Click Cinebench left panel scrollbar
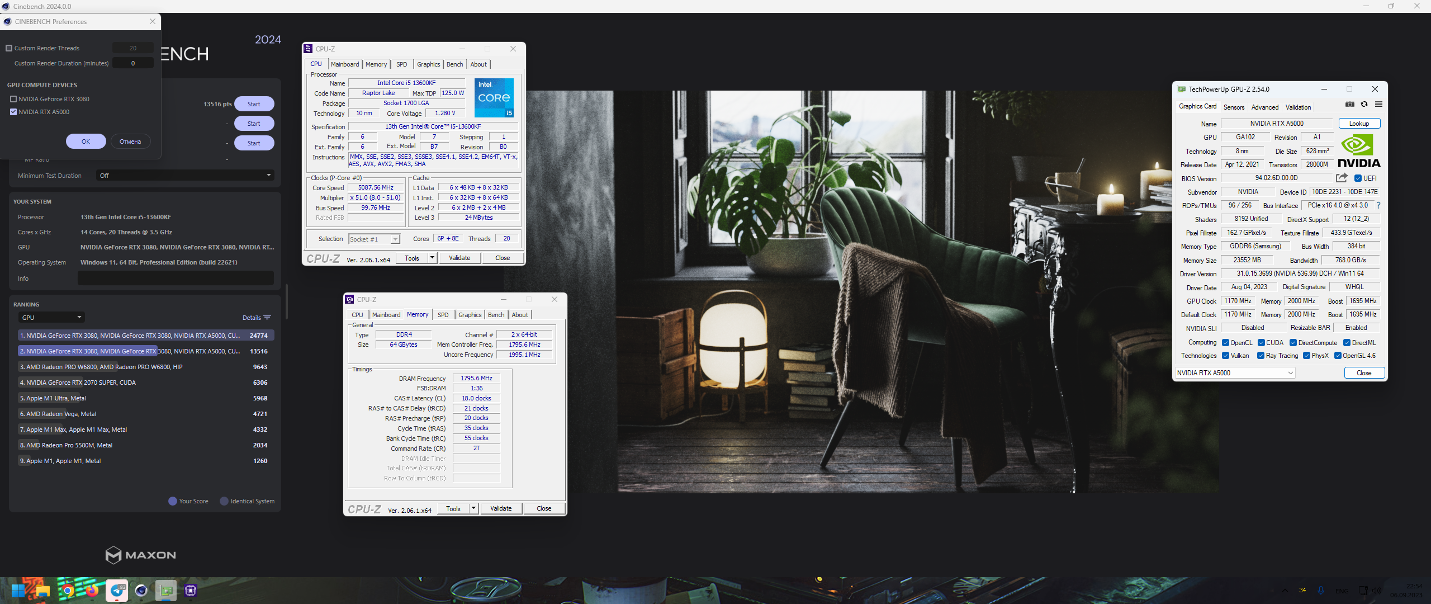Viewport: 1431px width, 604px height. click(x=287, y=302)
